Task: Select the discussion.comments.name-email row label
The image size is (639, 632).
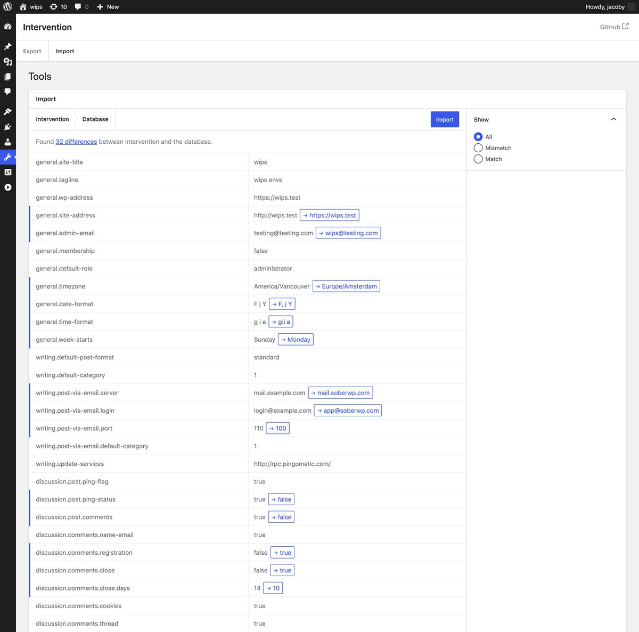Action: (85, 535)
